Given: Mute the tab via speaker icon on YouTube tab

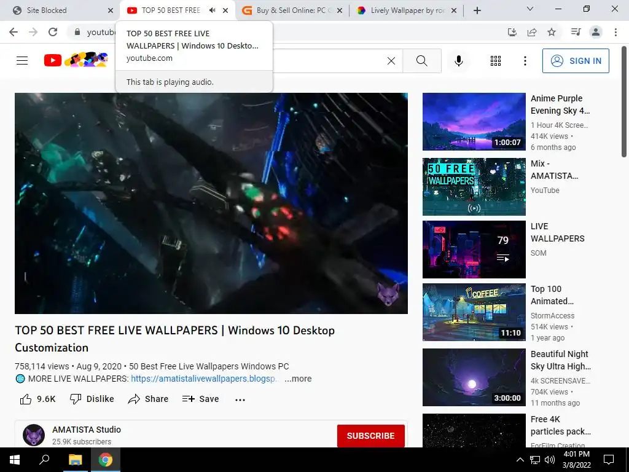Looking at the screenshot, I should click(212, 10).
